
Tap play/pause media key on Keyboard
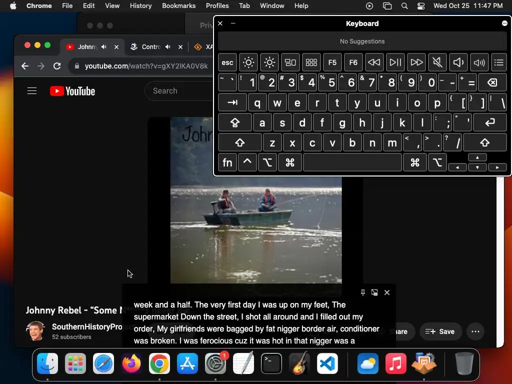(395, 62)
